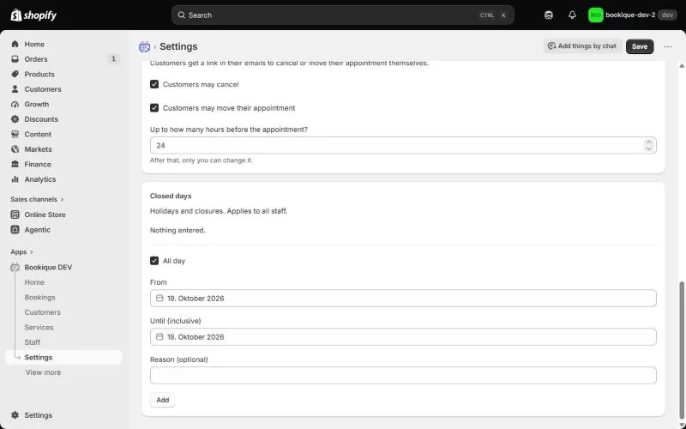Image resolution: width=686 pixels, height=429 pixels.
Task: Expand the Apps section
Action: point(22,251)
